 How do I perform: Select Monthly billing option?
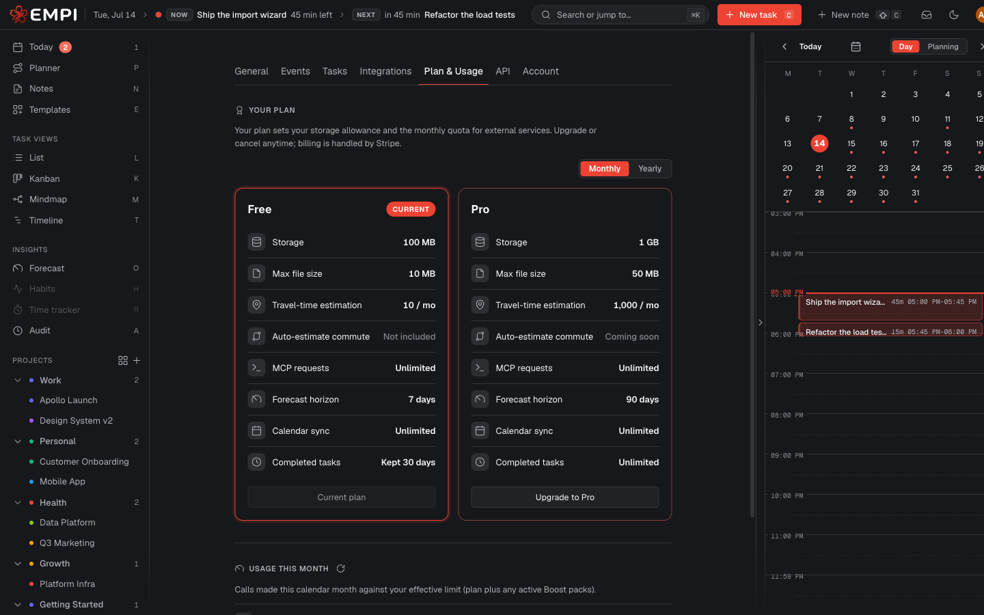pyautogui.click(x=605, y=169)
